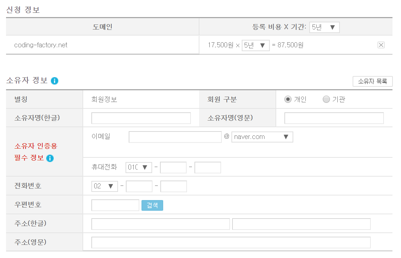401x258 pixels.
Task: Click the 소유자명(한글) input field
Action: [141, 118]
